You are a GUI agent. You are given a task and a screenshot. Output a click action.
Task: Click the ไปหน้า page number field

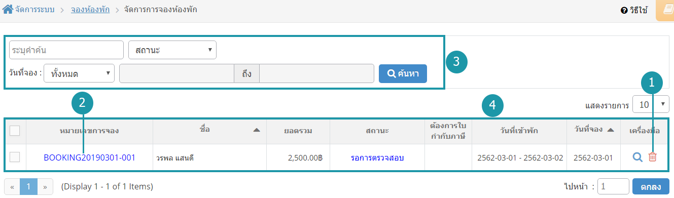[x=613, y=186]
